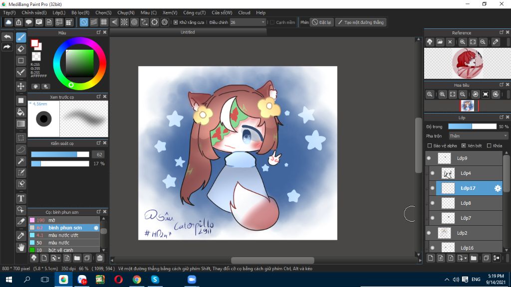511x287 pixels.
Task: Toggle Xén bớt clipping checkbox
Action: pos(464,146)
